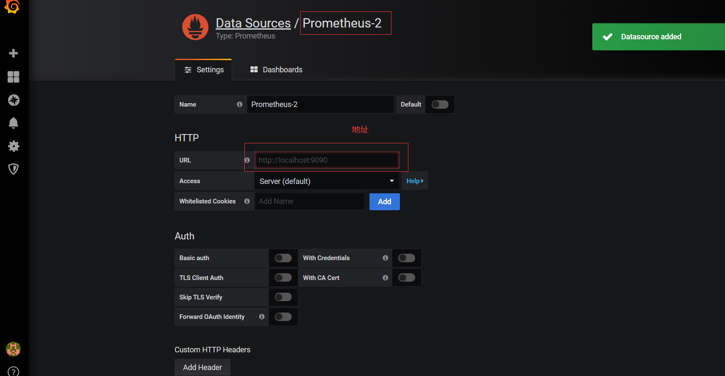The height and width of the screenshot is (376, 725).
Task: Open the Access Server (default) dropdown
Action: (327, 181)
